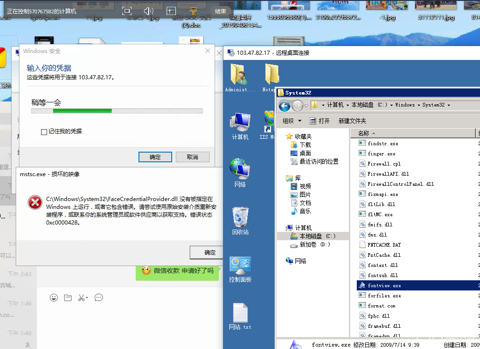The height and width of the screenshot is (349, 480).
Task: Select the format.com file
Action: (381, 306)
